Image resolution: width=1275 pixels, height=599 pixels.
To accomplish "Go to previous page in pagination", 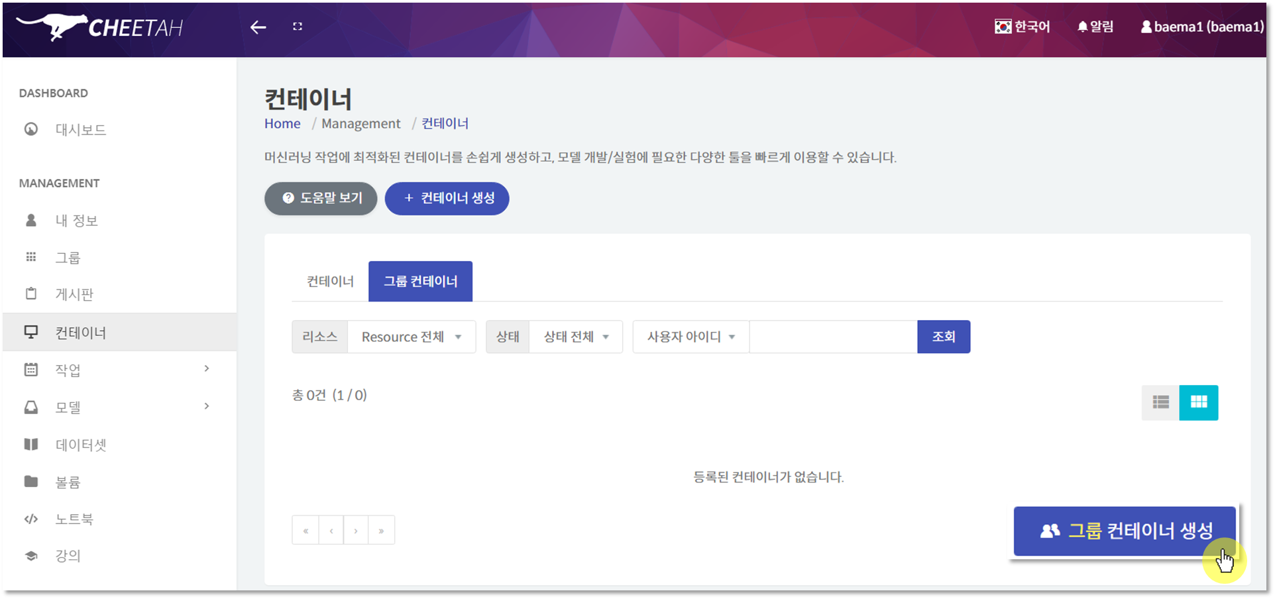I will coord(331,530).
